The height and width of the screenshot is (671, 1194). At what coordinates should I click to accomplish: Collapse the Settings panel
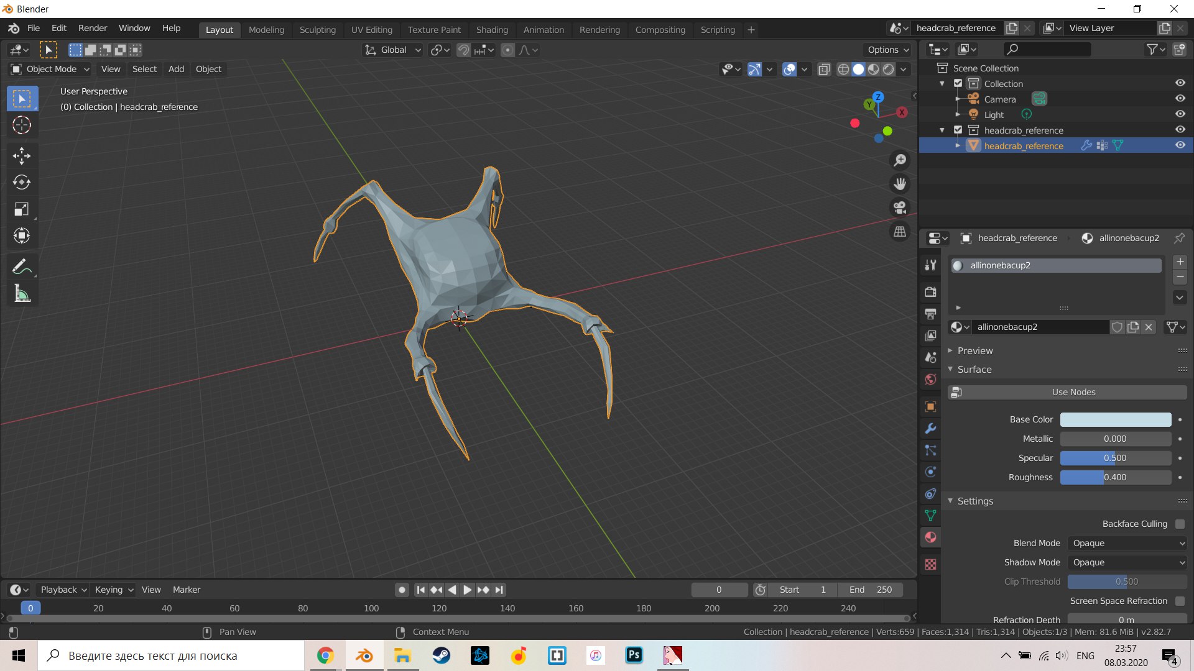[974, 501]
